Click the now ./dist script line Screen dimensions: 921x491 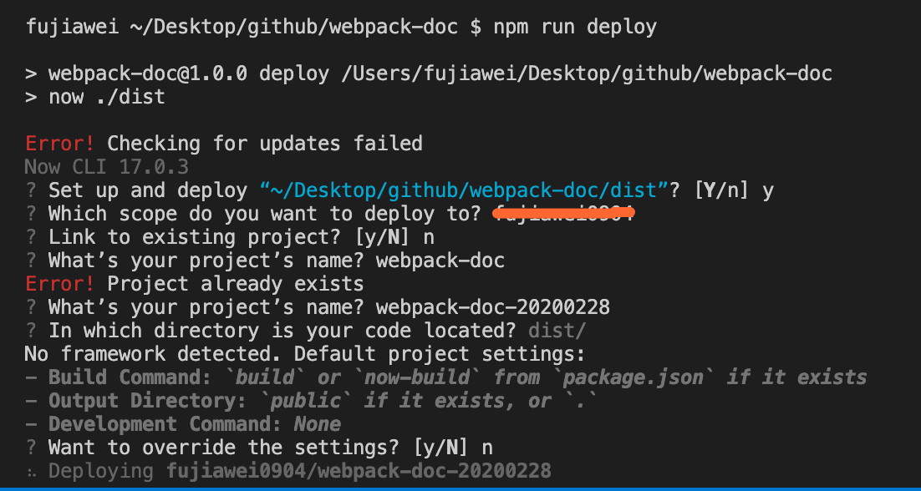point(94,97)
